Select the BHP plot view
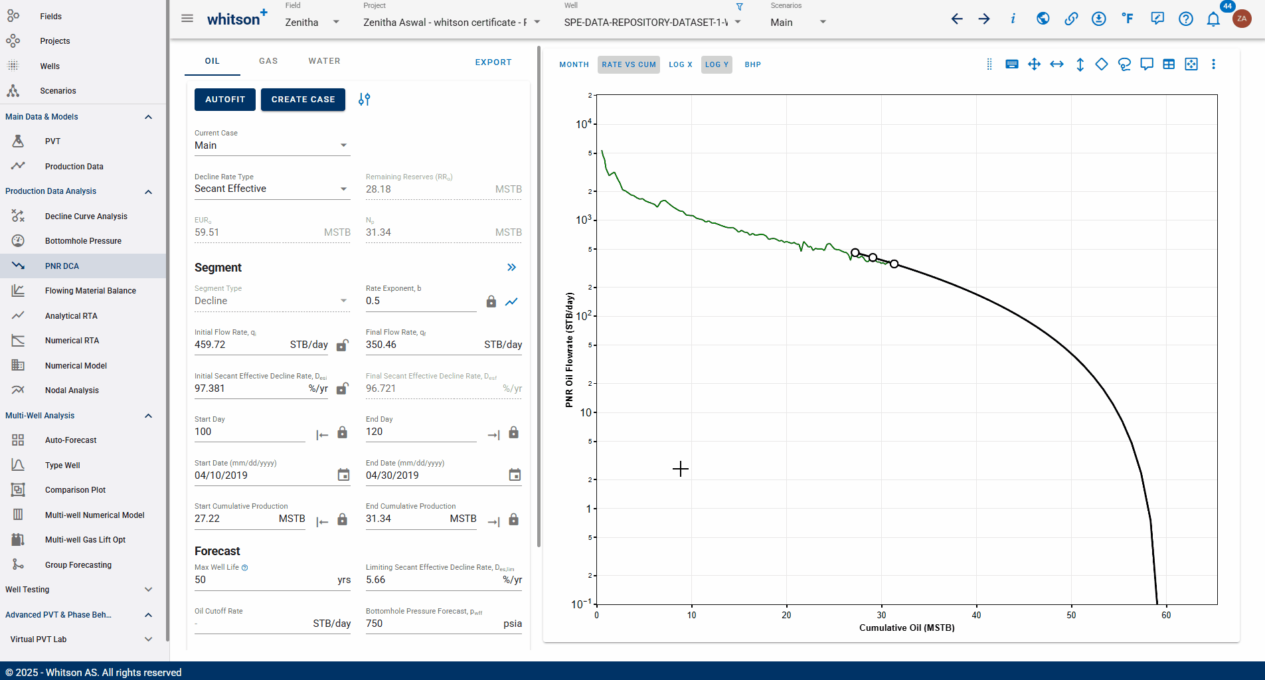Viewport: 1265px width, 680px height. coord(752,64)
